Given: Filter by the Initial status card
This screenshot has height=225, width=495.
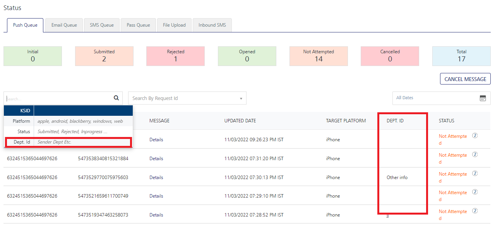Looking at the screenshot, I should click(33, 56).
